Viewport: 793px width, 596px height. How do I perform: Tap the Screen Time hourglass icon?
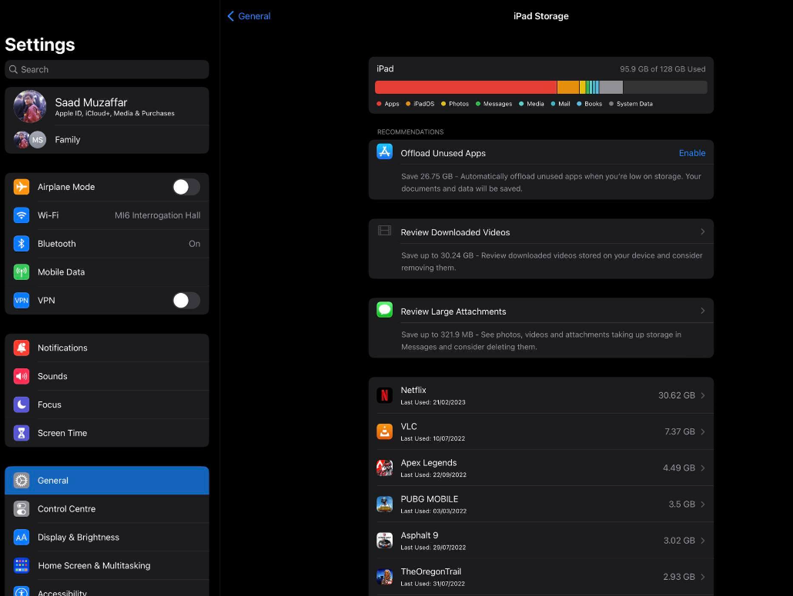tap(22, 433)
